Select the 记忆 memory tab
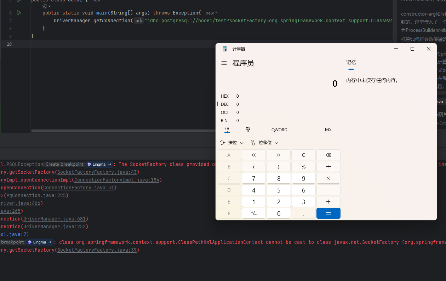This screenshot has height=281, width=446. pos(351,63)
